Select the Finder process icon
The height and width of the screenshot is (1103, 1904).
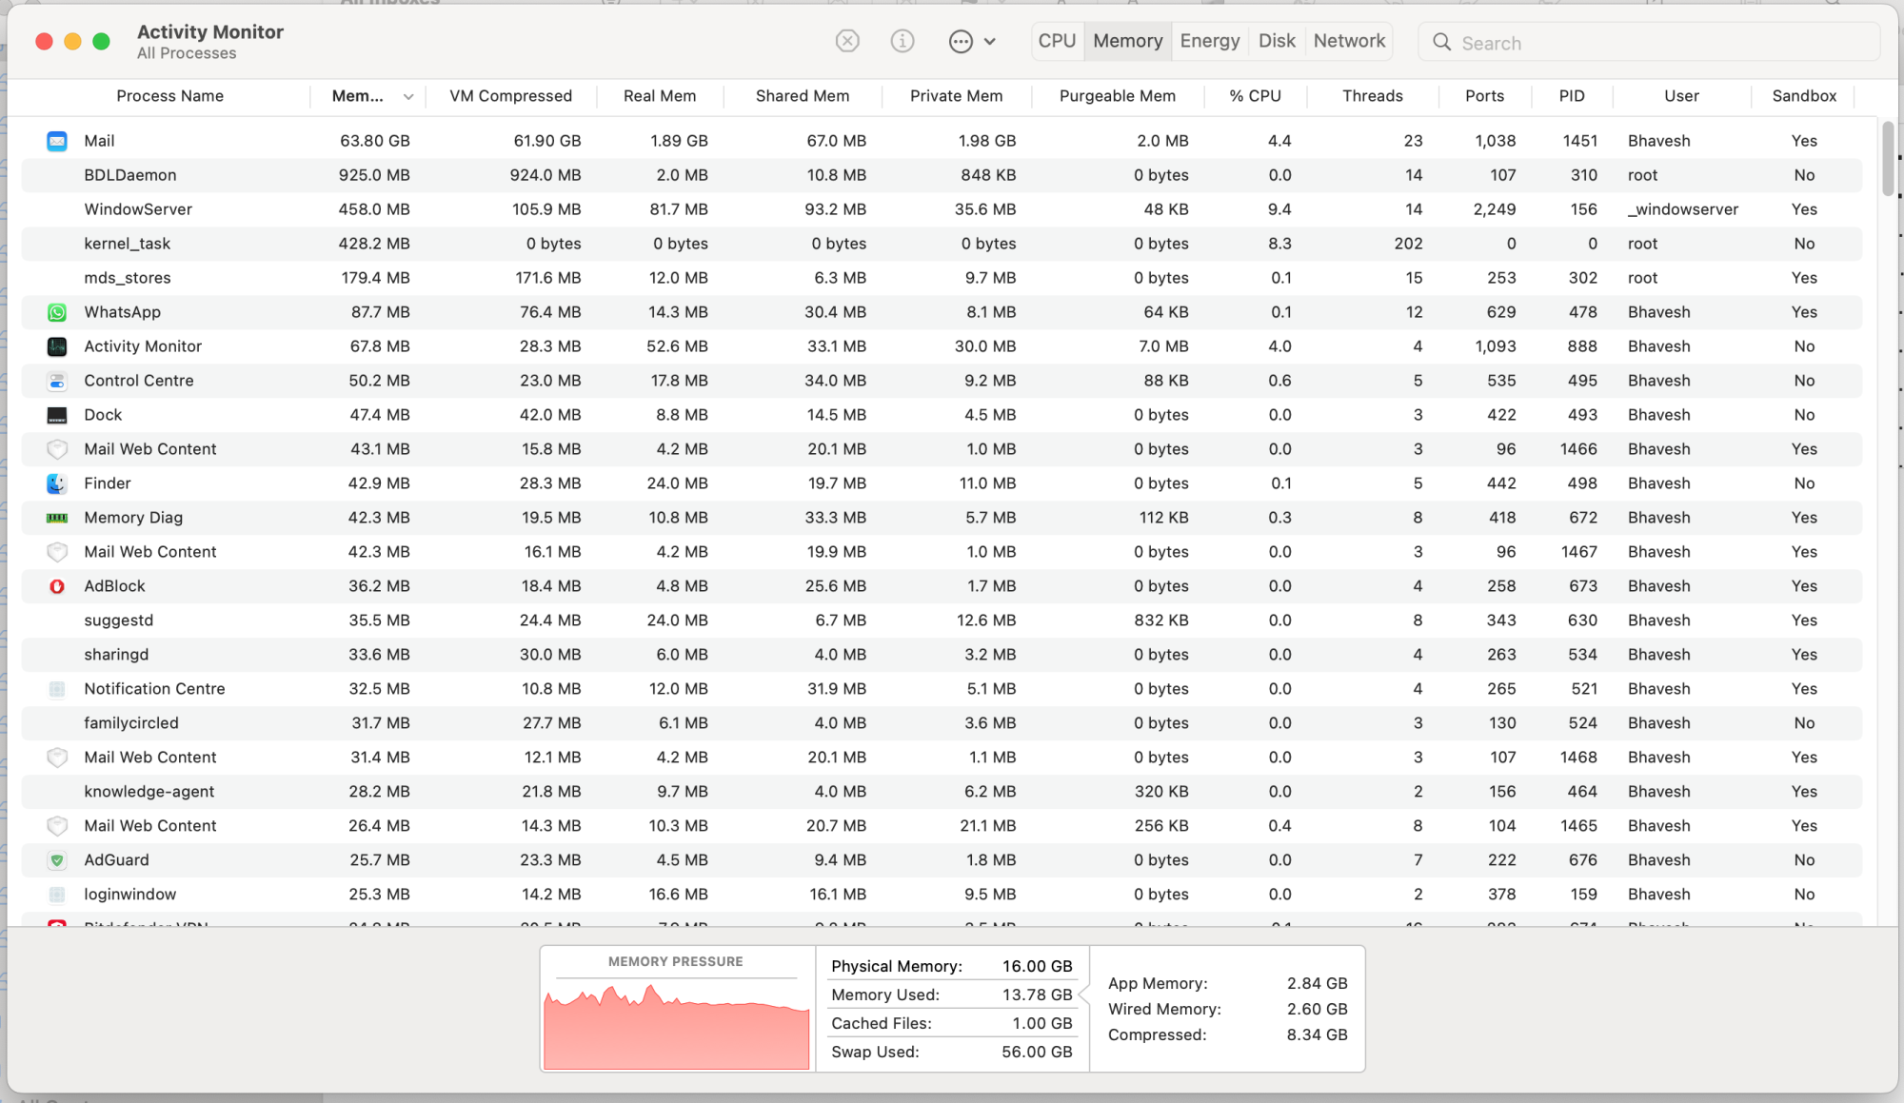coord(57,483)
